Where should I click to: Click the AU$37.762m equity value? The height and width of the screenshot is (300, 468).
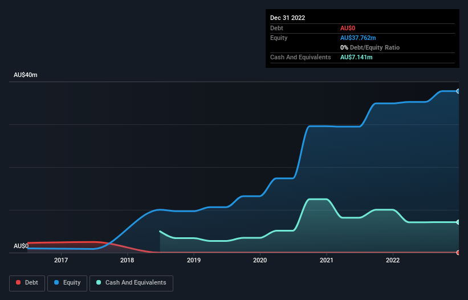[358, 38]
